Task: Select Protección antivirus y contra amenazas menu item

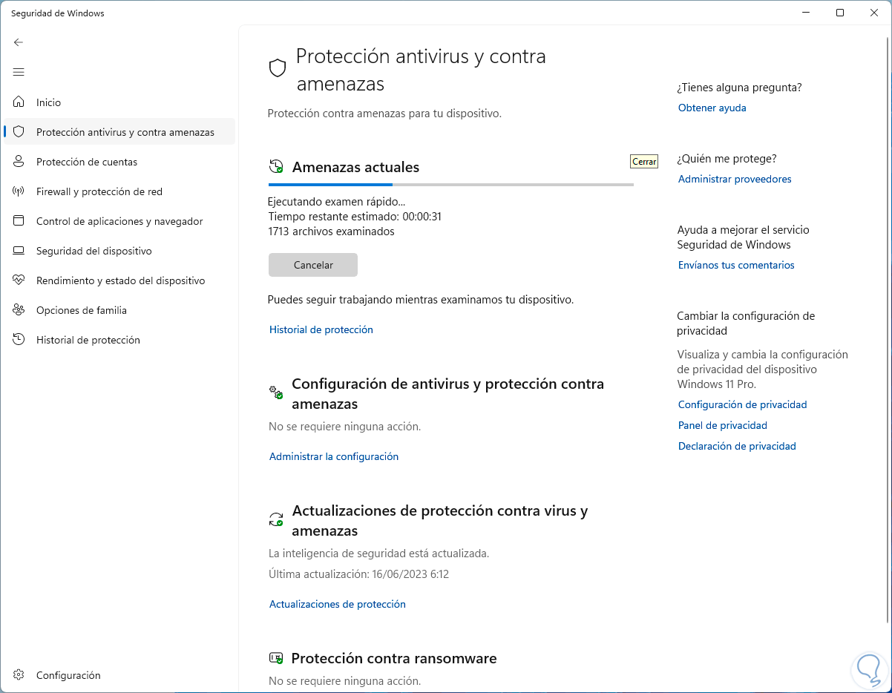Action: click(x=125, y=132)
